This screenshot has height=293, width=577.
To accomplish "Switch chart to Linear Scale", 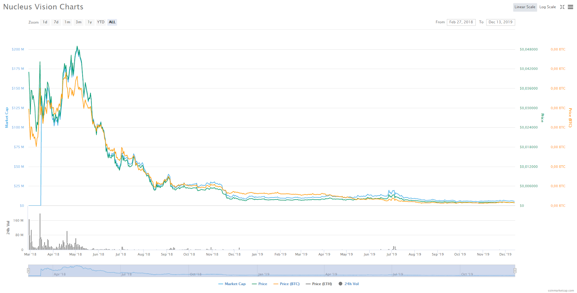I will [525, 7].
